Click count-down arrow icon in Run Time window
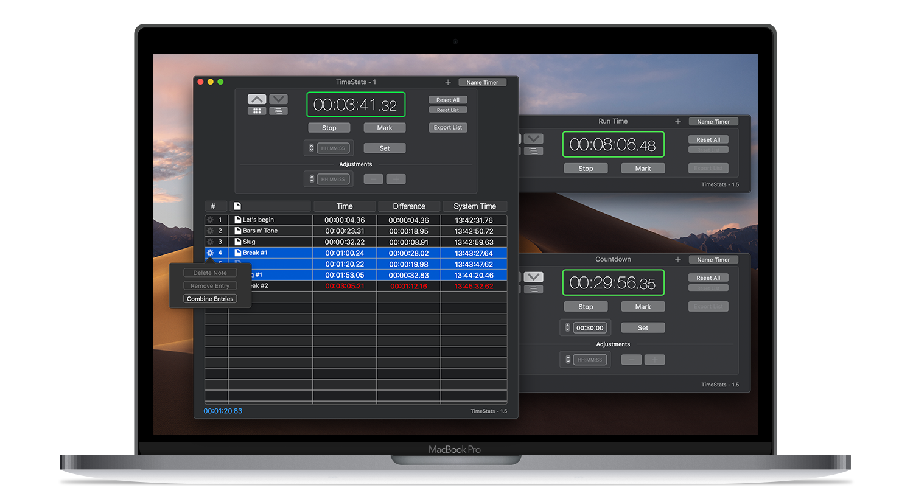 (x=533, y=139)
